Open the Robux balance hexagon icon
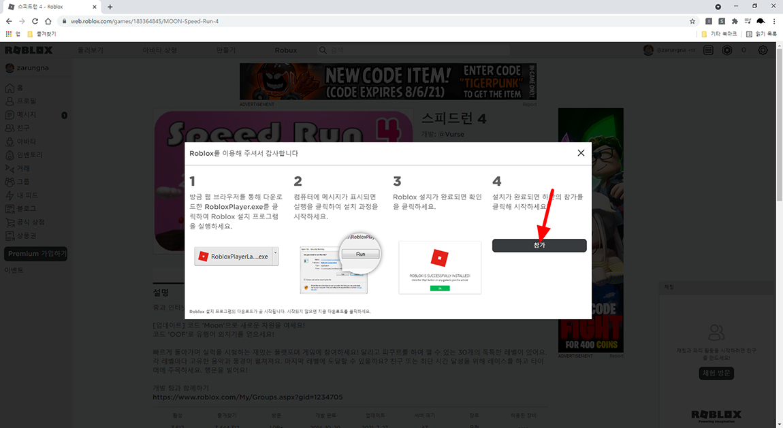Image resolution: width=783 pixels, height=428 pixels. click(727, 50)
